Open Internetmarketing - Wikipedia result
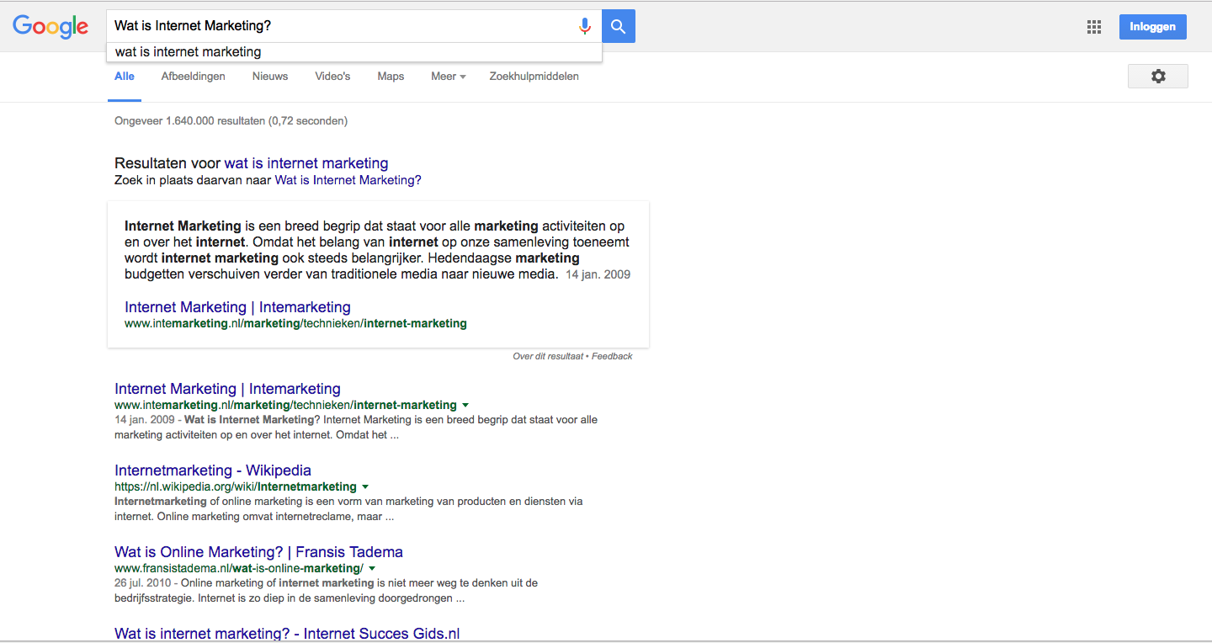Viewport: 1212px width, 643px height. point(213,470)
